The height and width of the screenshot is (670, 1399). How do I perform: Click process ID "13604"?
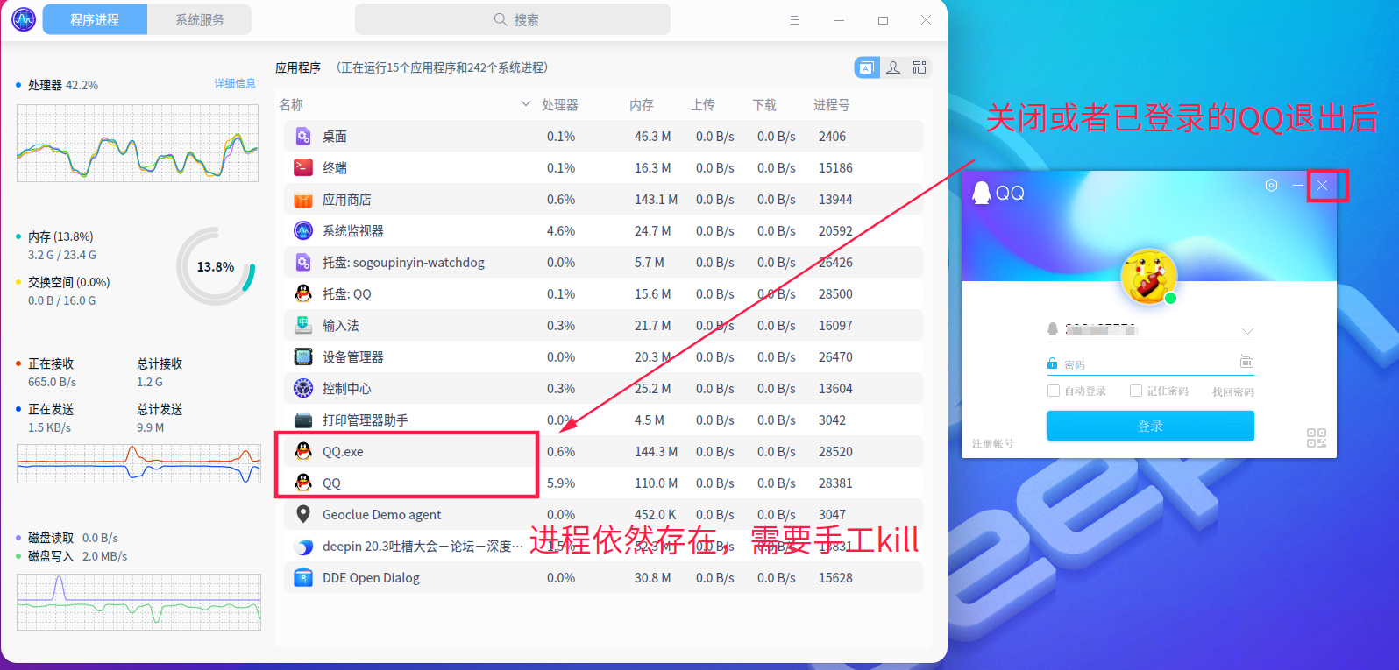tap(835, 389)
